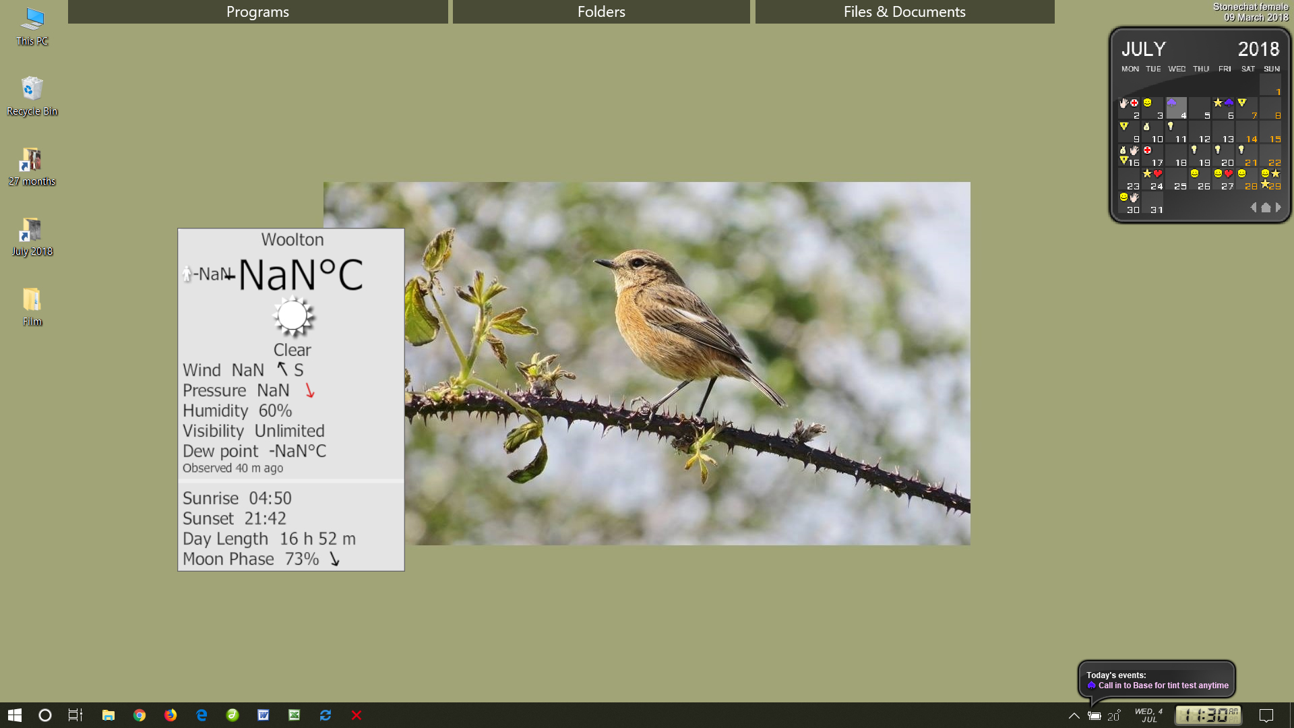Open Excel from taskbar

click(295, 715)
